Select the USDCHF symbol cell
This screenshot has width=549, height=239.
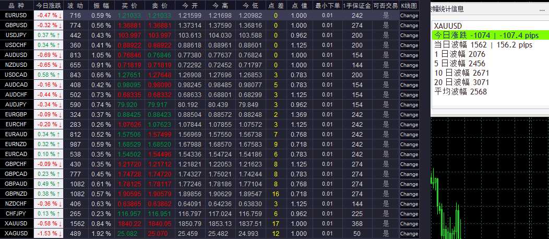pos(17,45)
